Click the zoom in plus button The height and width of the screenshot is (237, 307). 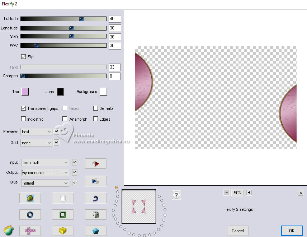coord(249,192)
